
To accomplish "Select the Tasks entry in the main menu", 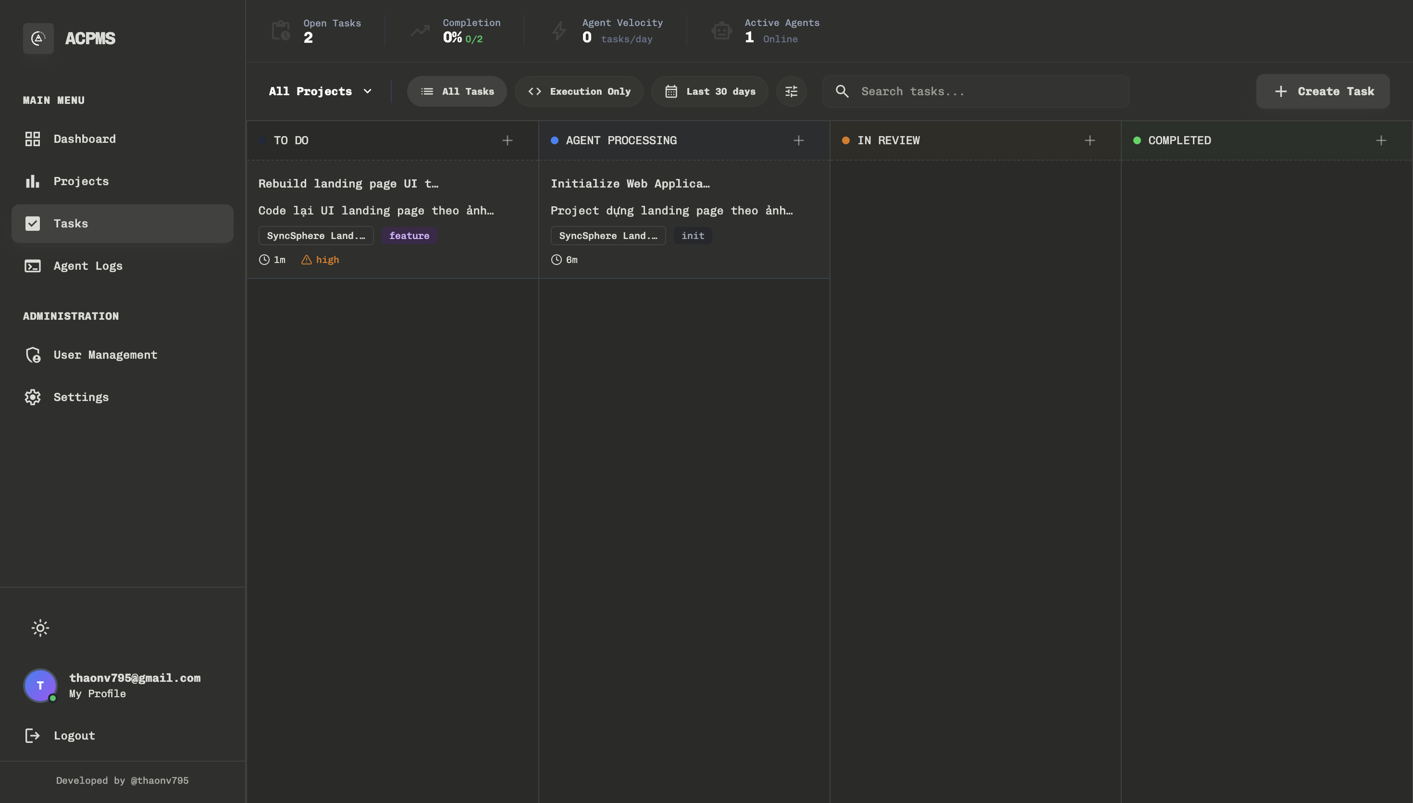I will pyautogui.click(x=71, y=224).
